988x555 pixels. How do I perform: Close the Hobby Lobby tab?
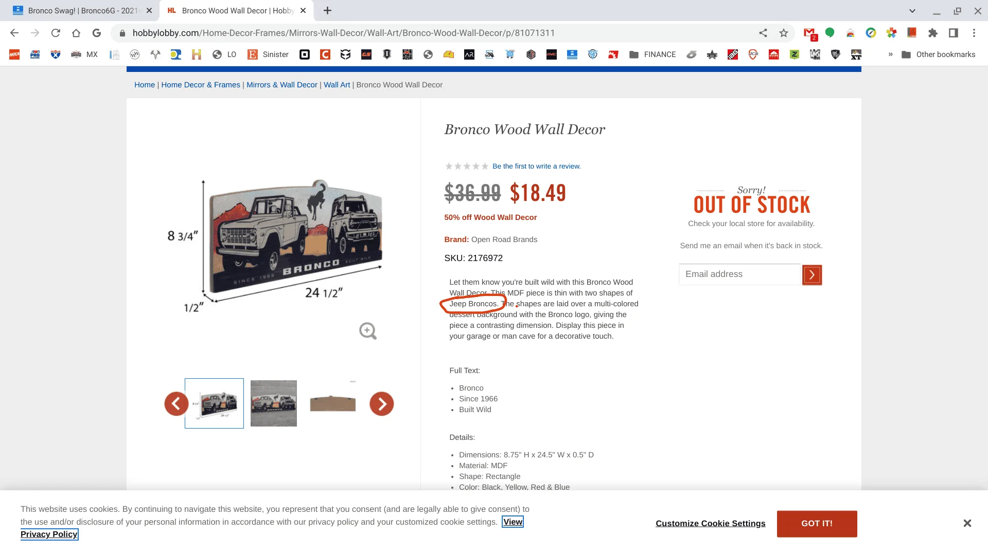pos(303,11)
